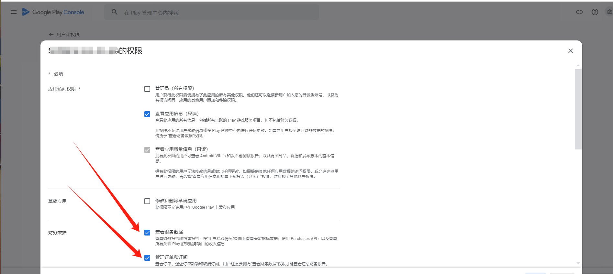Close the 权限 dialog with X
613x274 pixels.
pos(571,51)
